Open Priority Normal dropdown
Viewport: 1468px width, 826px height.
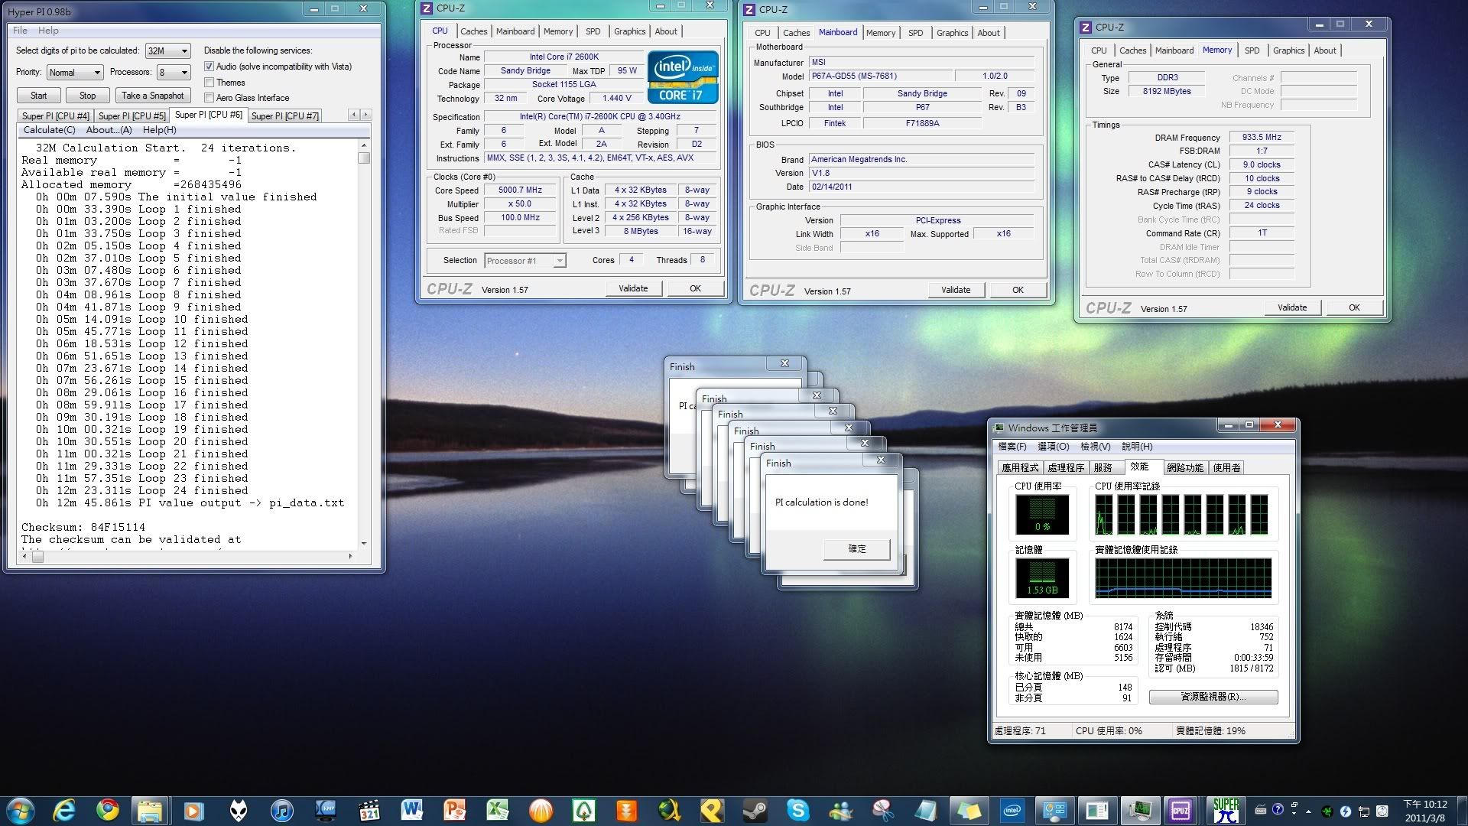(74, 72)
